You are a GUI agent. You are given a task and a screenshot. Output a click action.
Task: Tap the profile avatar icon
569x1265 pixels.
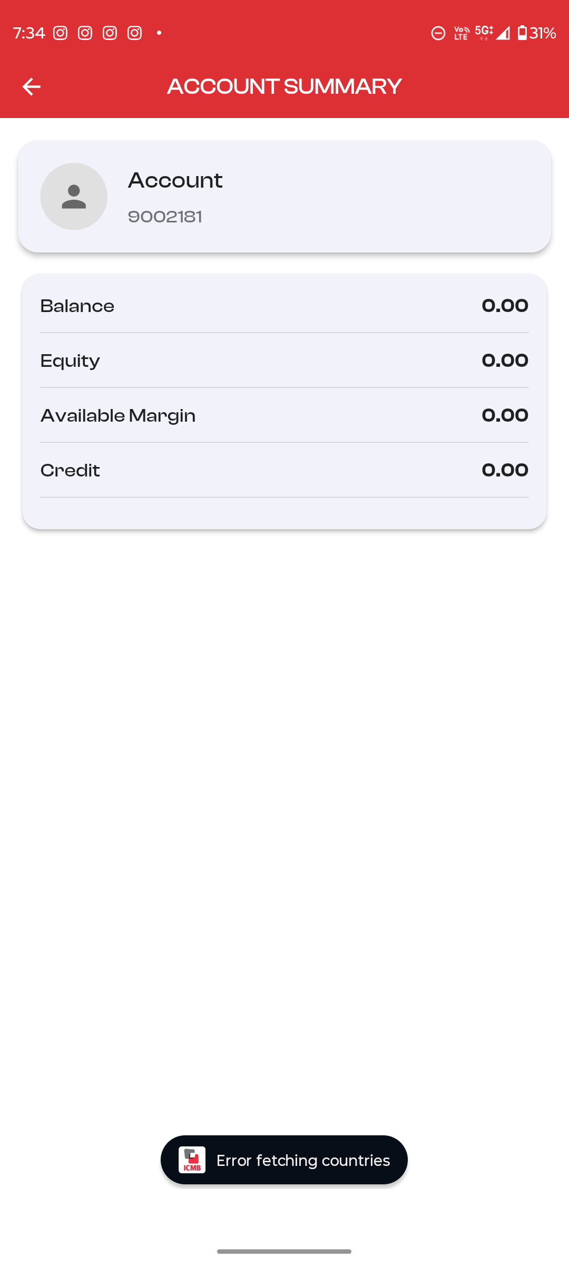(74, 197)
